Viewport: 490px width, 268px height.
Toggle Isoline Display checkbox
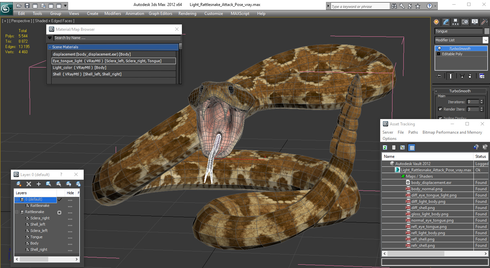(x=440, y=118)
